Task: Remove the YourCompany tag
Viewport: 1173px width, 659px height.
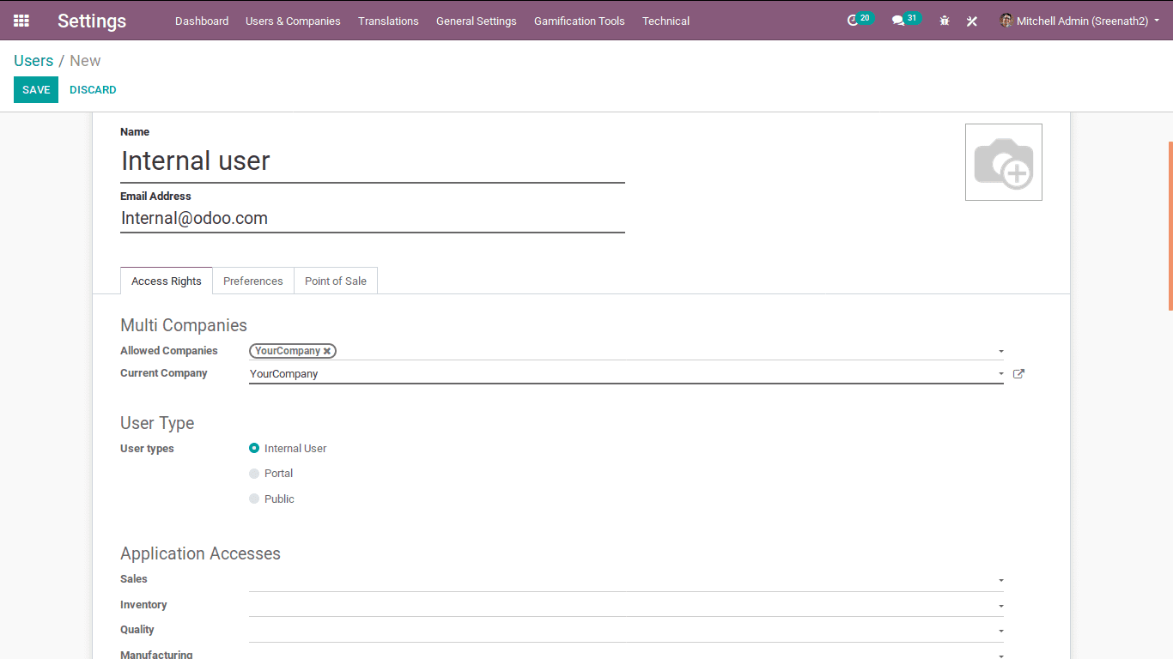Action: (x=327, y=351)
